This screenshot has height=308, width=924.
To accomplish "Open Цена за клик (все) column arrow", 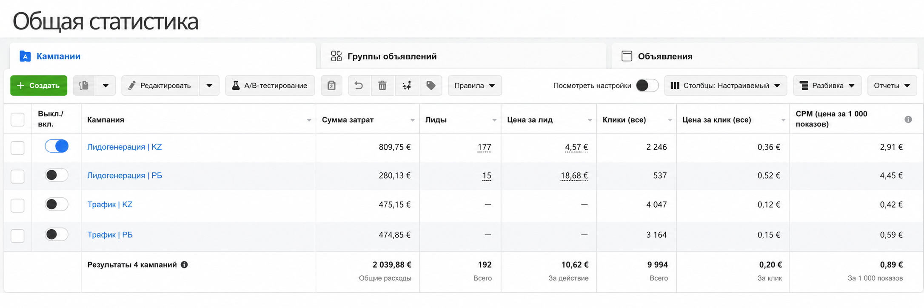I will (x=783, y=120).
